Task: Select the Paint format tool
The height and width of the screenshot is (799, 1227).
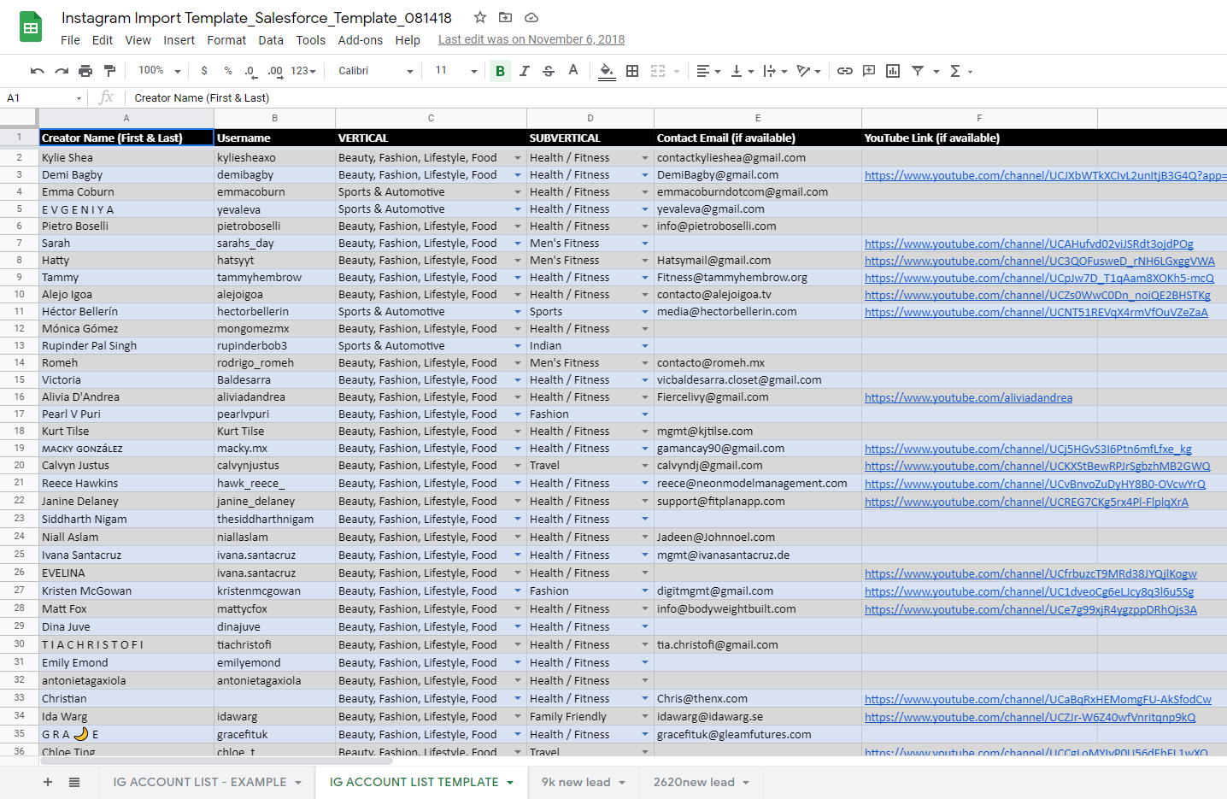Action: click(109, 71)
